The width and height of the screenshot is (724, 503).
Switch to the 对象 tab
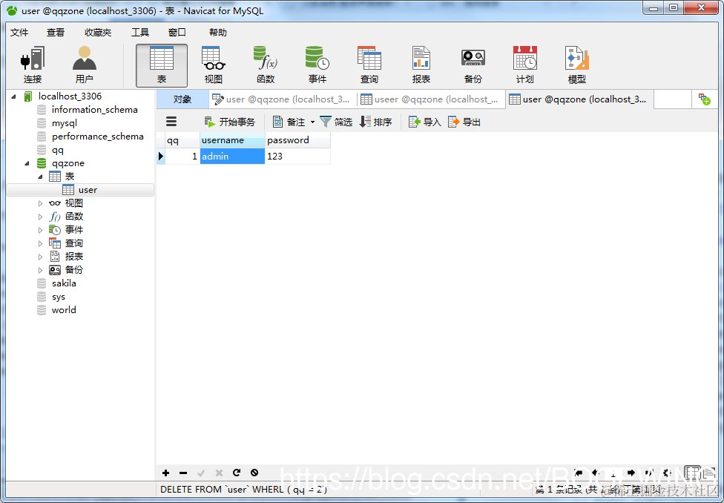(182, 99)
